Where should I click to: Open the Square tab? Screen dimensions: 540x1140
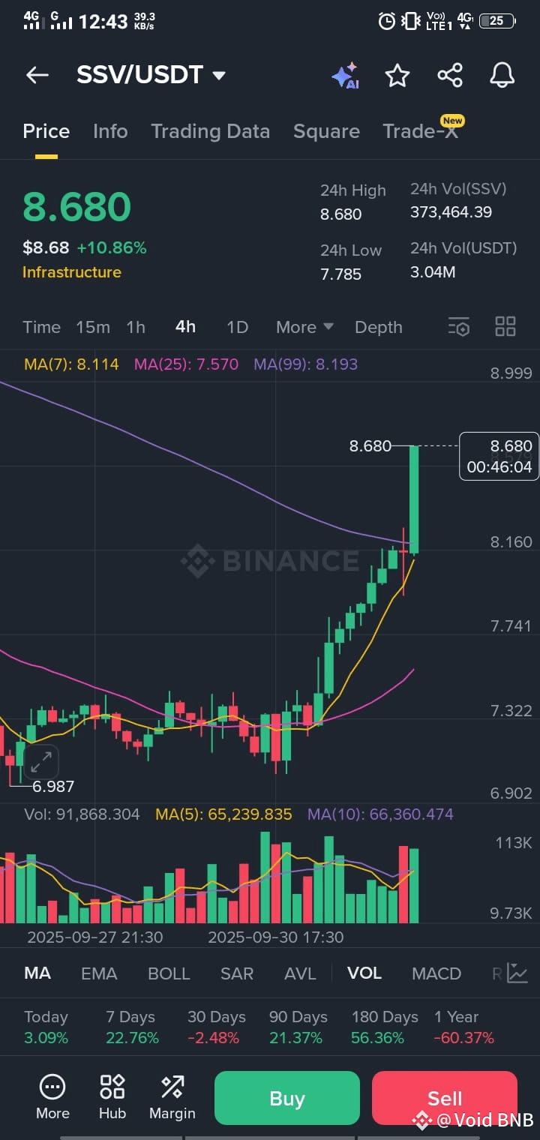click(x=326, y=131)
